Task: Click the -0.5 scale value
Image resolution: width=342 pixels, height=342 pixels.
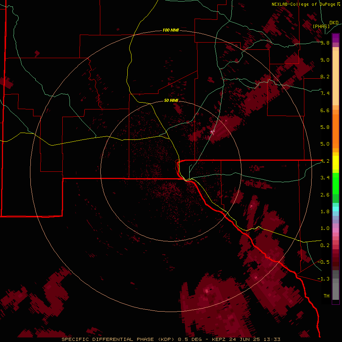Action: point(323,262)
